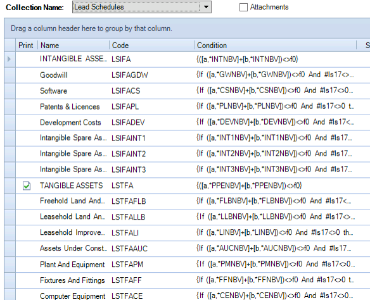
Task: Click the PMNBV condition cell
Action: (276, 264)
